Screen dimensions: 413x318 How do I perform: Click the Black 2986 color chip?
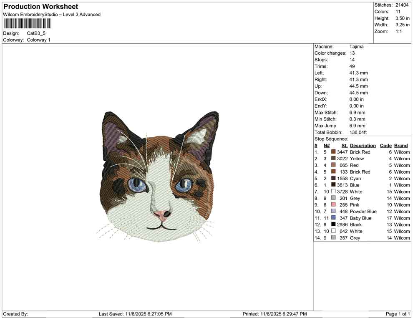333,225
